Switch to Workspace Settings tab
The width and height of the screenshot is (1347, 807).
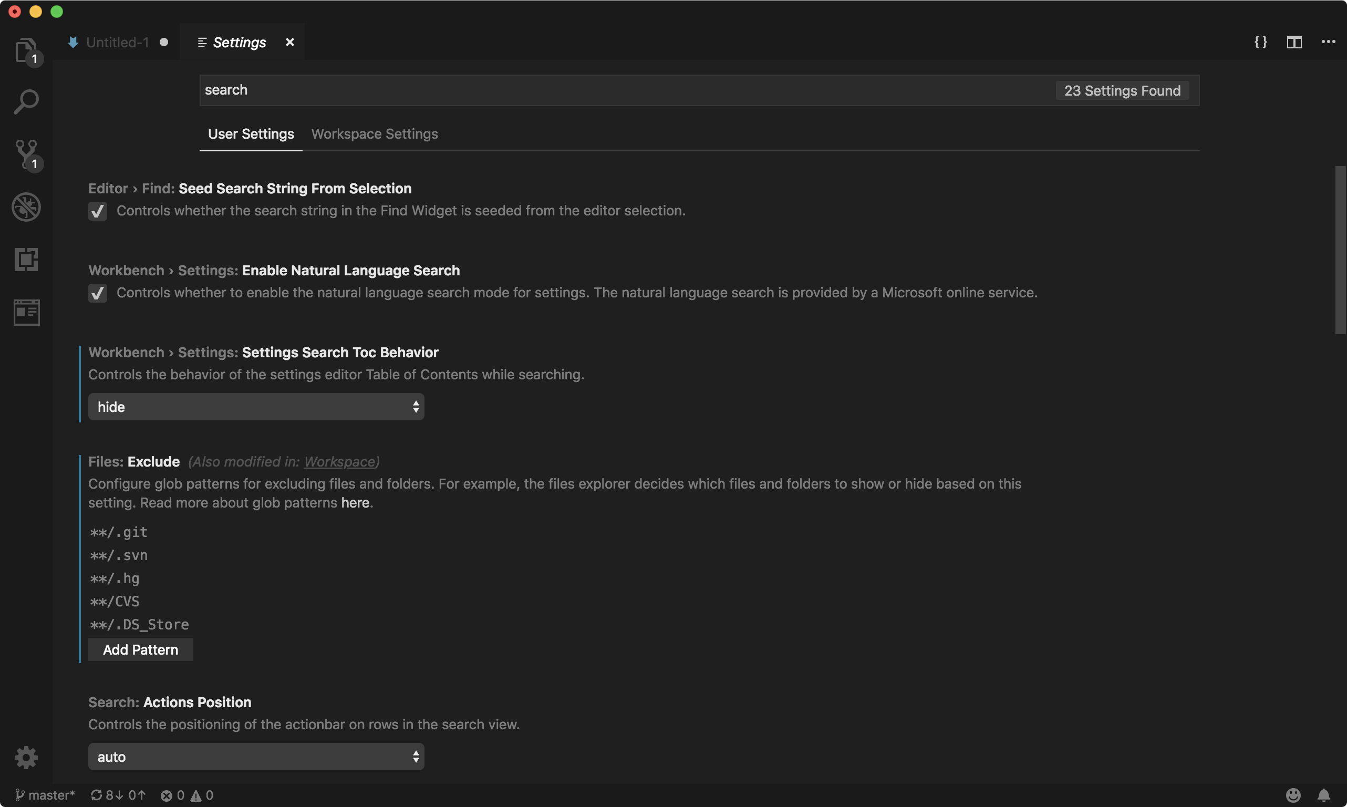[x=374, y=134]
